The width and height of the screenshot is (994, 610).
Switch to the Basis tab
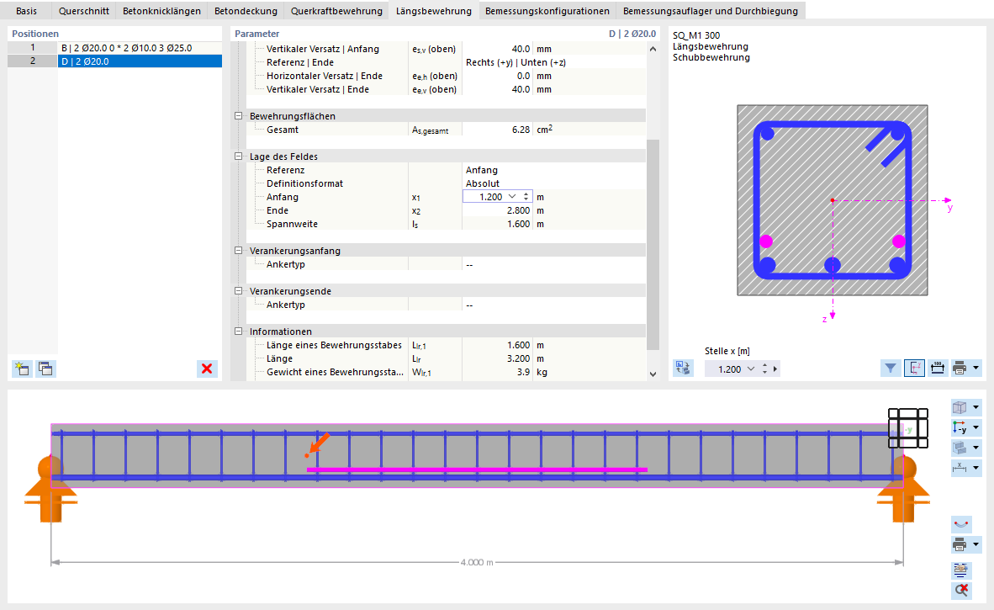[27, 11]
